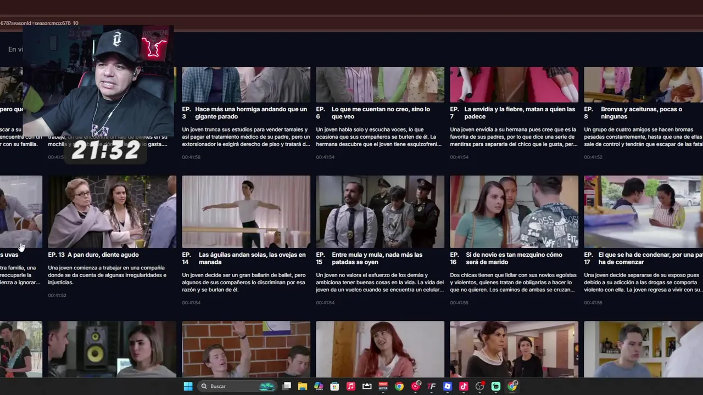Open the green app taskbar icon

[495, 386]
